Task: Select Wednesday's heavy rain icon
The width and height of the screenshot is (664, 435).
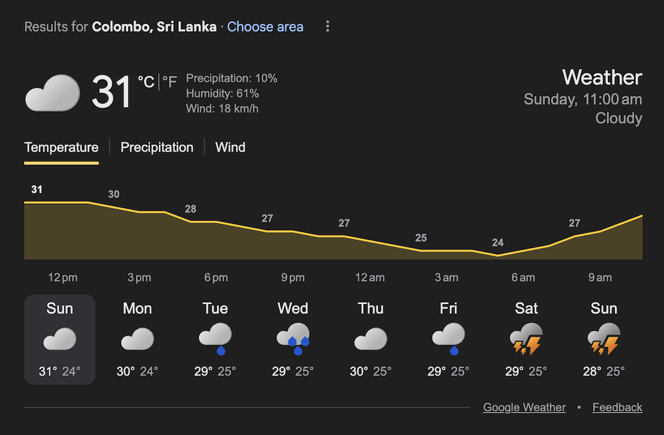Action: 293,338
